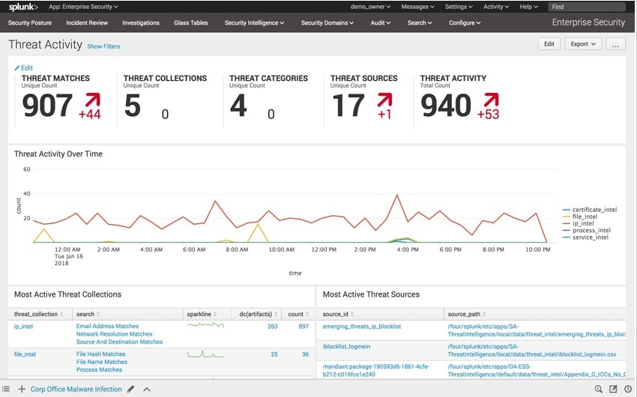Open Configure menu

[465, 22]
